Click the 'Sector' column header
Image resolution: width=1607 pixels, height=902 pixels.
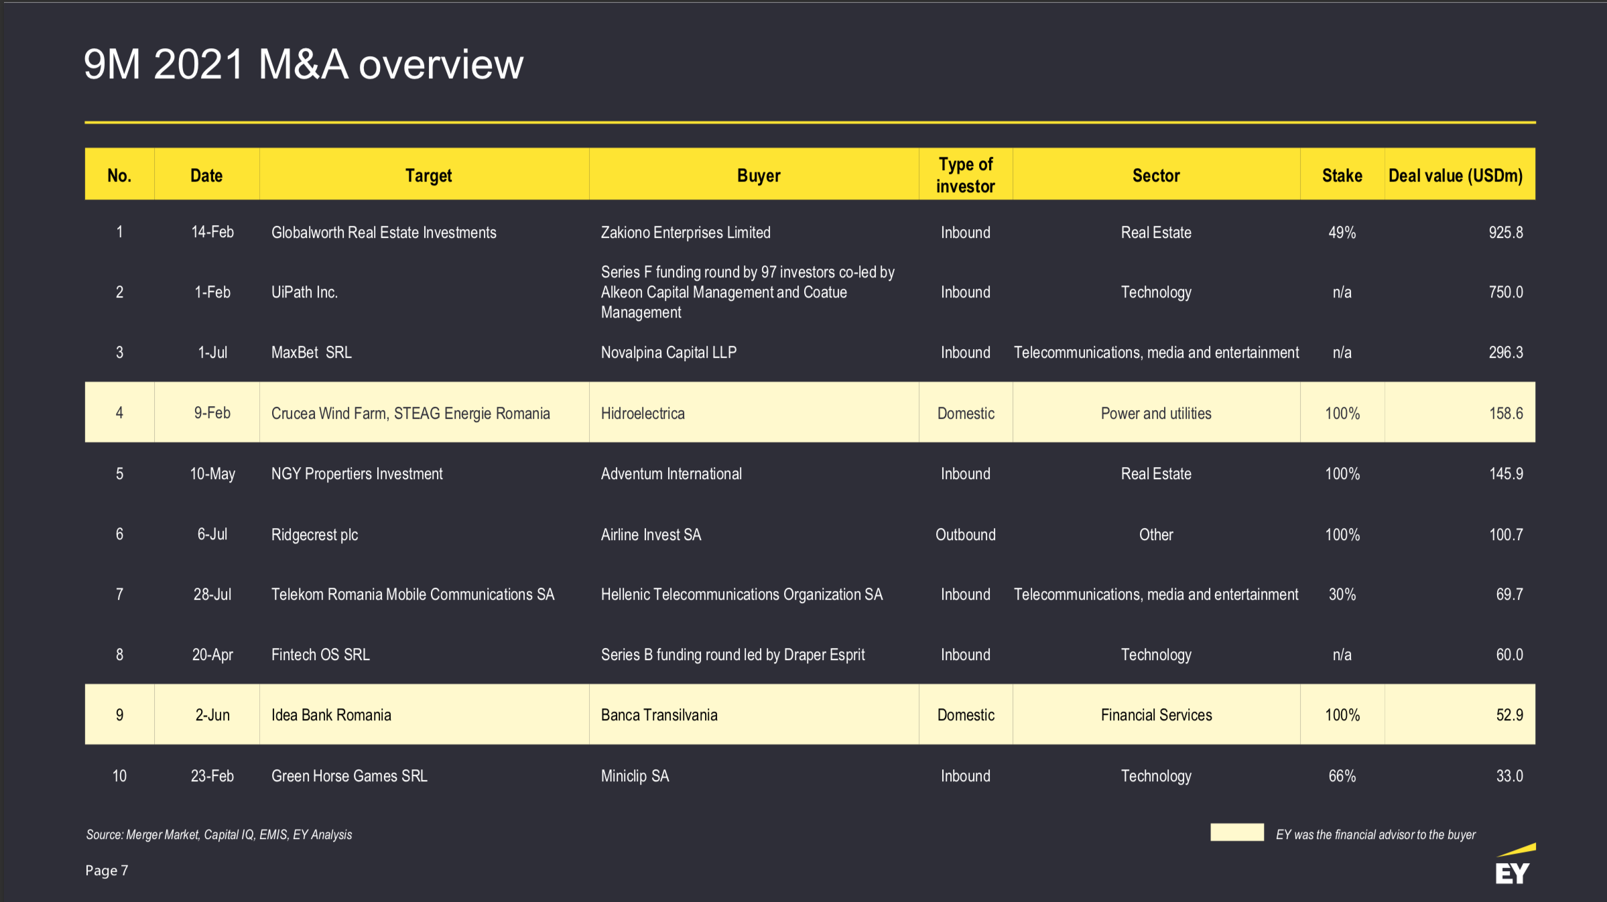(x=1156, y=176)
